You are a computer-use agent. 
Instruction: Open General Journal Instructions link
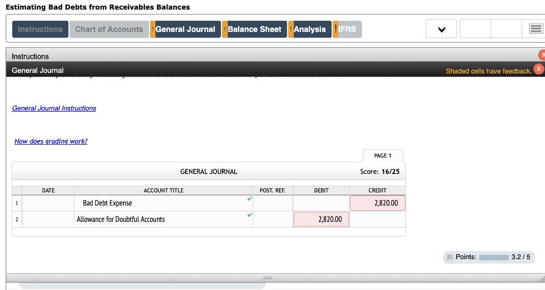click(54, 109)
